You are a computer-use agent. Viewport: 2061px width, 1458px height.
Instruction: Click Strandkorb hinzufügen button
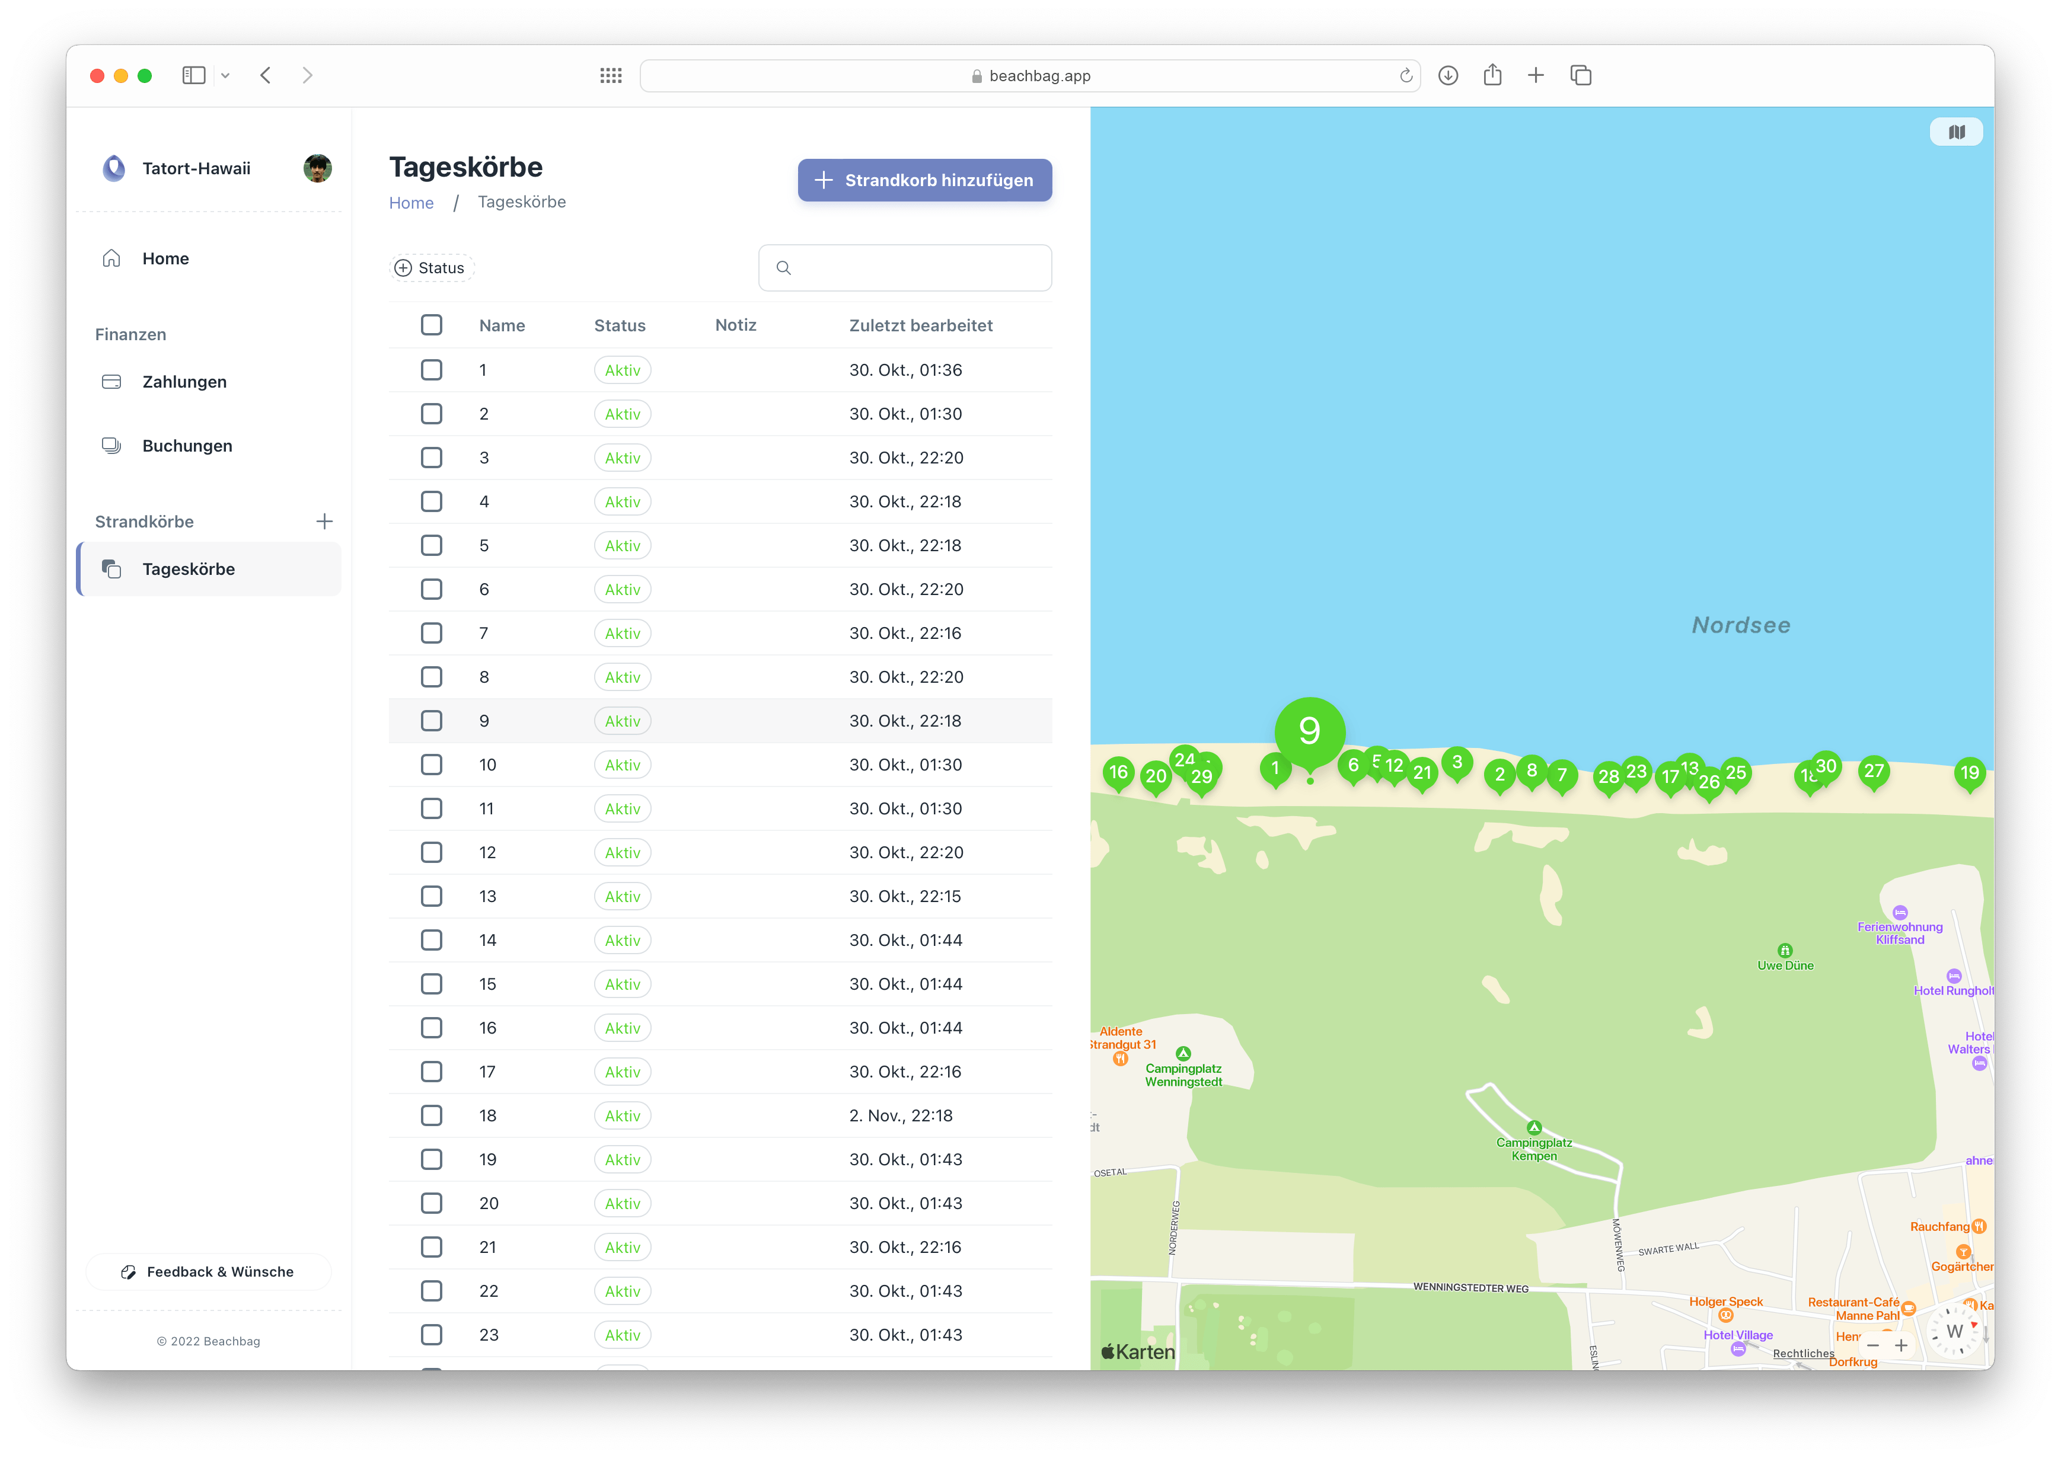pos(924,180)
